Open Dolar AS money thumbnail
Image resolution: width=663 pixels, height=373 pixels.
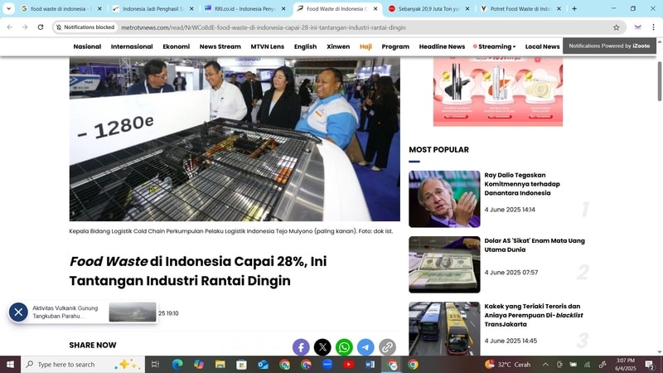(x=444, y=264)
